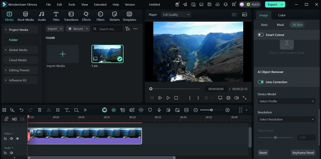This screenshot has width=321, height=159.
Task: Click the voiceover microphone icon
Action: point(159,110)
